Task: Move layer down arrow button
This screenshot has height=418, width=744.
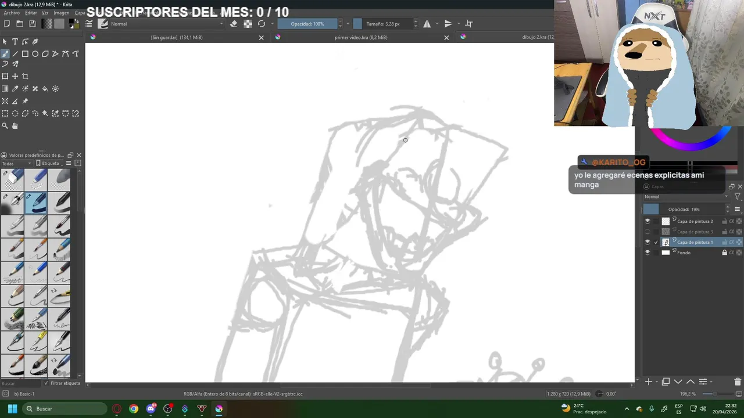Action: 678,381
